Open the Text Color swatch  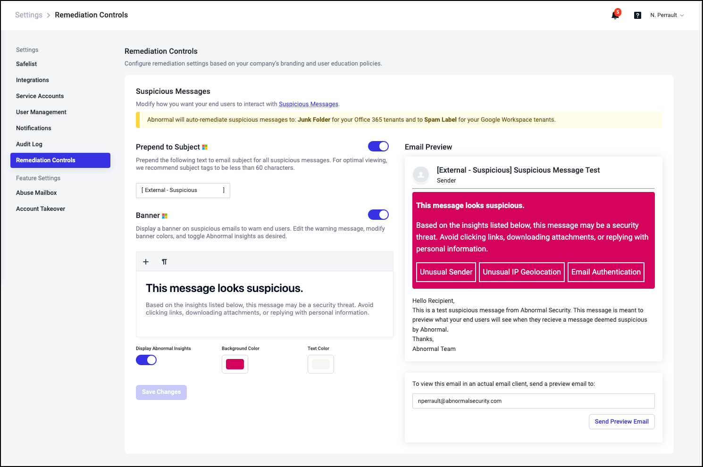321,364
